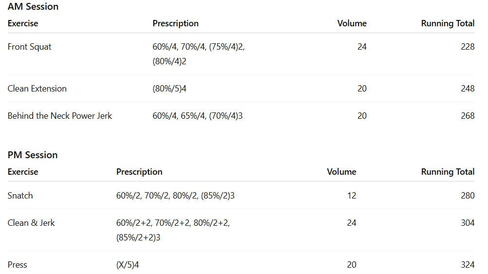Select the Front Squat exercise cell
The width and height of the screenshot is (488, 274).
(30, 47)
